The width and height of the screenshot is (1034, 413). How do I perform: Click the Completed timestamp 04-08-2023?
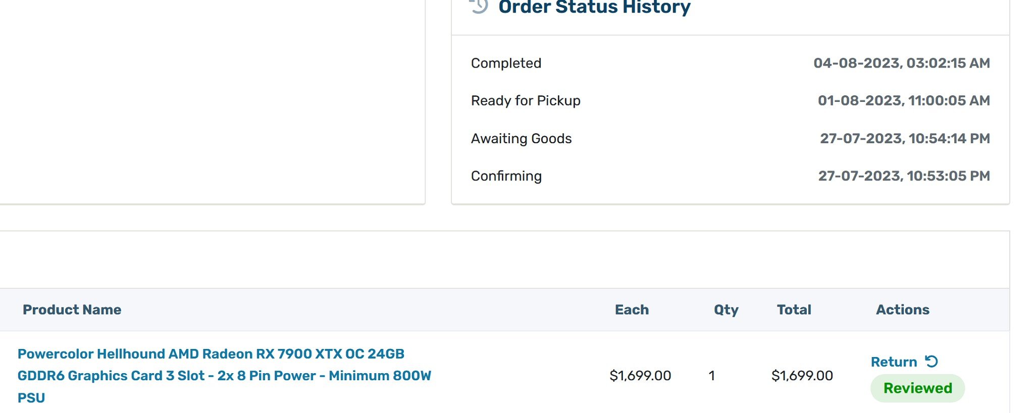click(901, 63)
